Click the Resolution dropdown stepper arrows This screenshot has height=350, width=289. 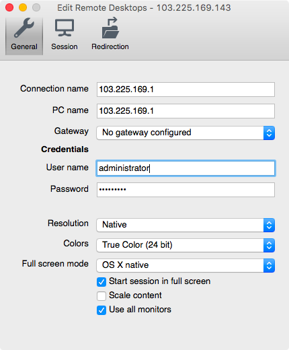pos(269,225)
